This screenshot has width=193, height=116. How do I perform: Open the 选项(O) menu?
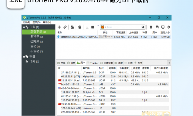coord(37,22)
